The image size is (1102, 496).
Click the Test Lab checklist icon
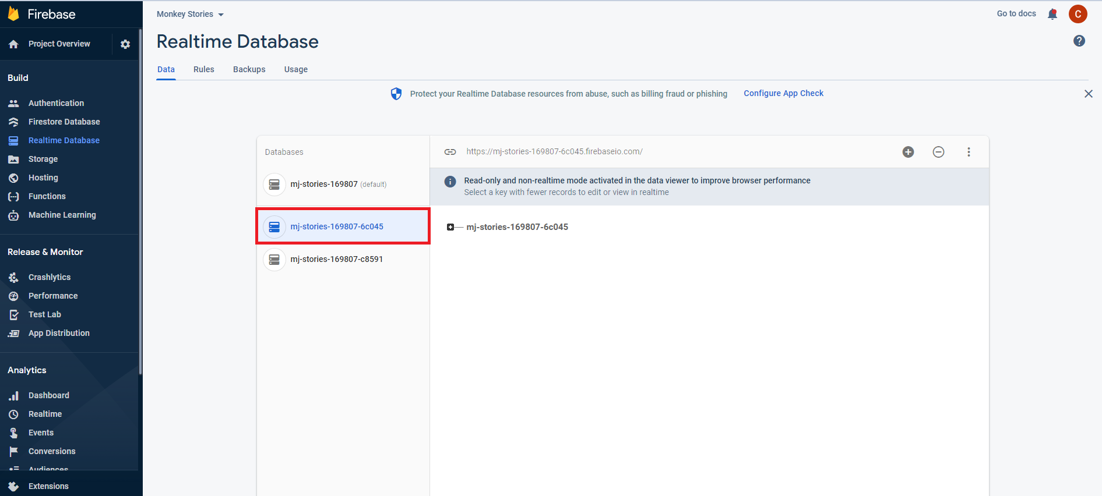(13, 315)
